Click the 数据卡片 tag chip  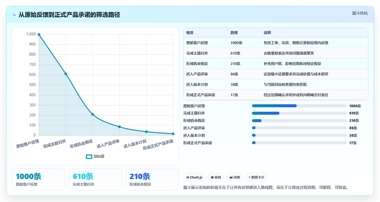point(256,177)
